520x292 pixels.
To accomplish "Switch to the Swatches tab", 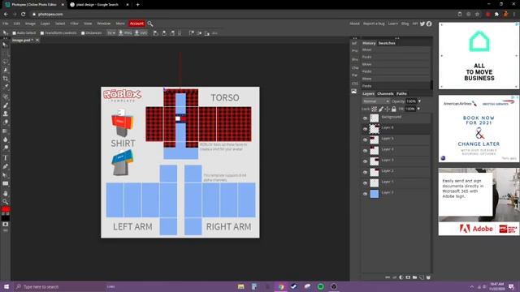I will point(387,43).
